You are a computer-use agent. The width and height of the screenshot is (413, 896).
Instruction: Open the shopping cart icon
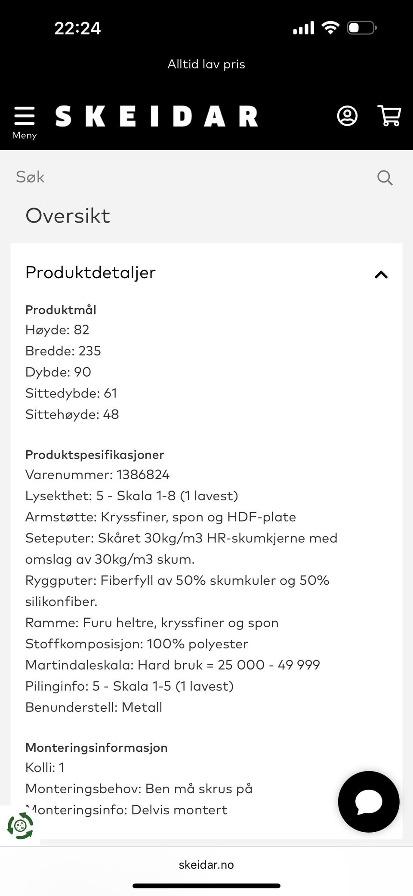coord(389,116)
